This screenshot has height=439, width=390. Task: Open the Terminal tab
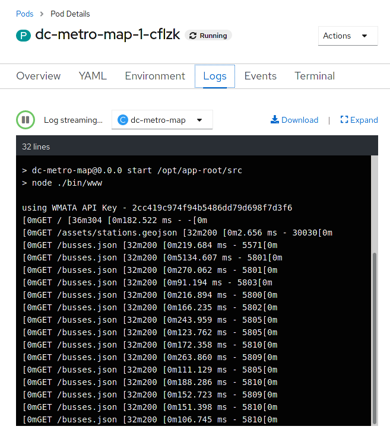315,76
